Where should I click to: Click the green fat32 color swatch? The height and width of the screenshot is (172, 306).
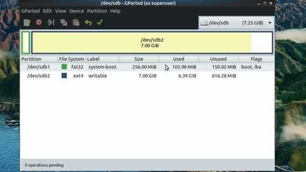(64, 67)
